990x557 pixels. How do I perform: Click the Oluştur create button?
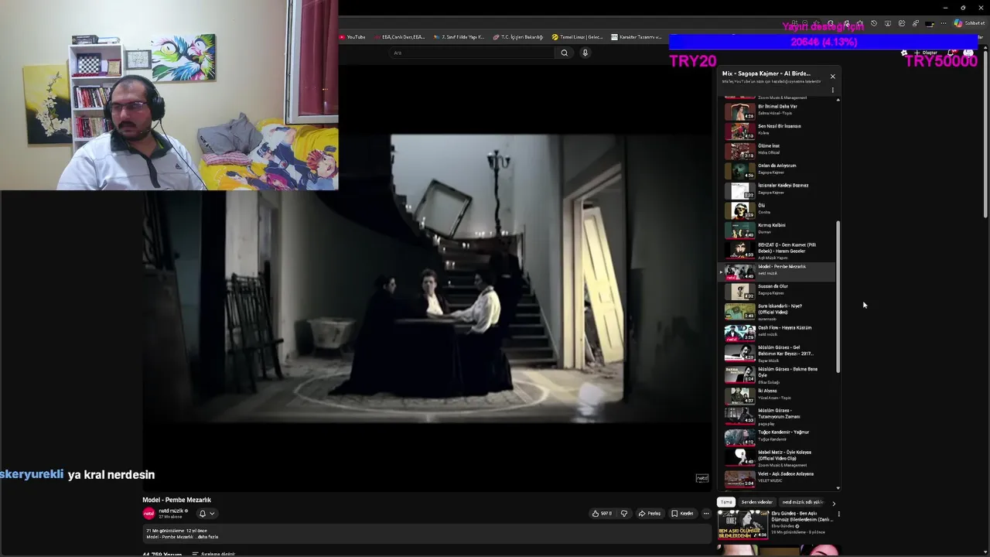(x=926, y=53)
